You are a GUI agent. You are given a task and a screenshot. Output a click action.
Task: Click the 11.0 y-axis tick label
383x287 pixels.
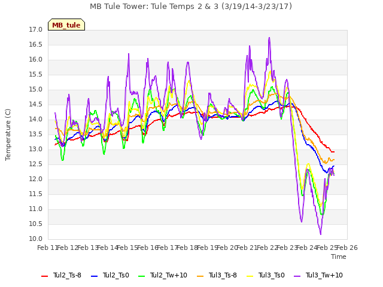coord(36,209)
